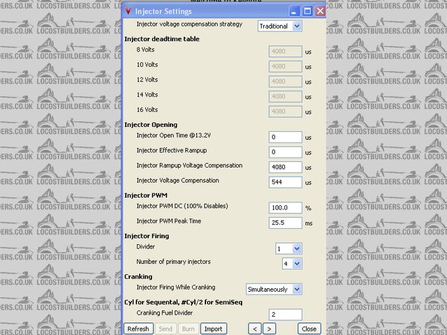Image resolution: width=447 pixels, height=335 pixels.
Task: Open Injector voltage compensation strategy dropdown
Action: tap(279, 26)
